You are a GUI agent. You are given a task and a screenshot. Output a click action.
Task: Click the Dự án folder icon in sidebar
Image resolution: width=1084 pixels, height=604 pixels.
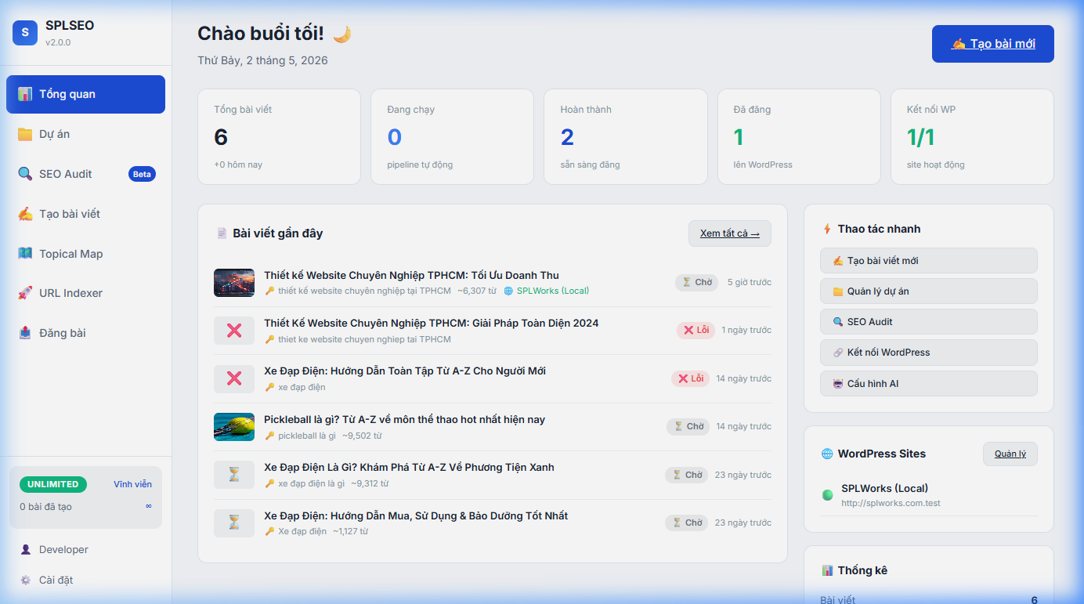tap(25, 134)
